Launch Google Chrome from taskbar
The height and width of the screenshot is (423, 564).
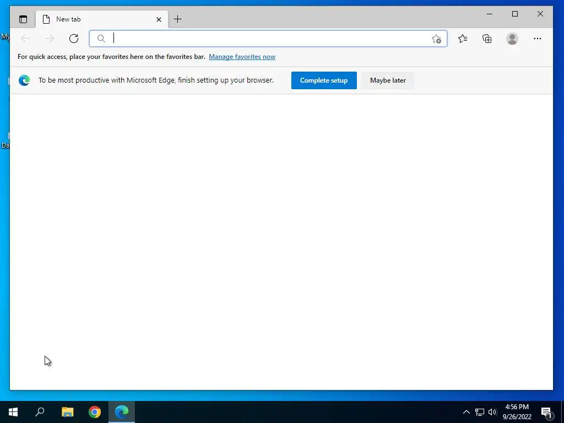point(95,412)
